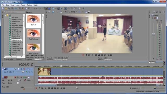Choose the (Default) preset thumbnail
This screenshot has height=94, width=167.
34,19
